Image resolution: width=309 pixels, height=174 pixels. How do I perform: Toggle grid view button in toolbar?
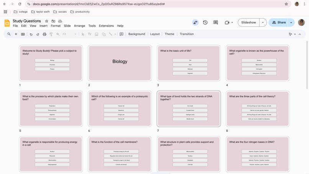click(23, 34)
